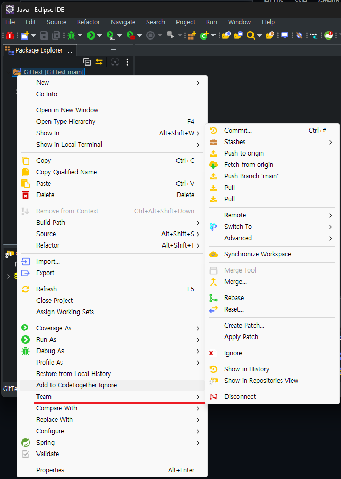Minimize the Package Explorer panel
The image size is (341, 479).
[113, 49]
